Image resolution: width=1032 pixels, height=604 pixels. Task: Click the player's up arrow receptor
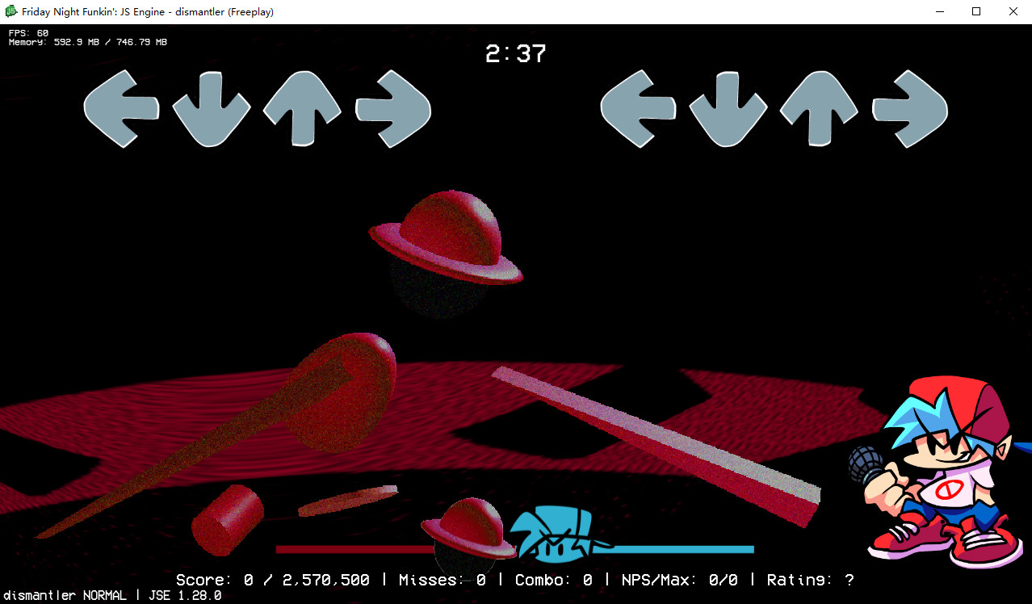(819, 109)
